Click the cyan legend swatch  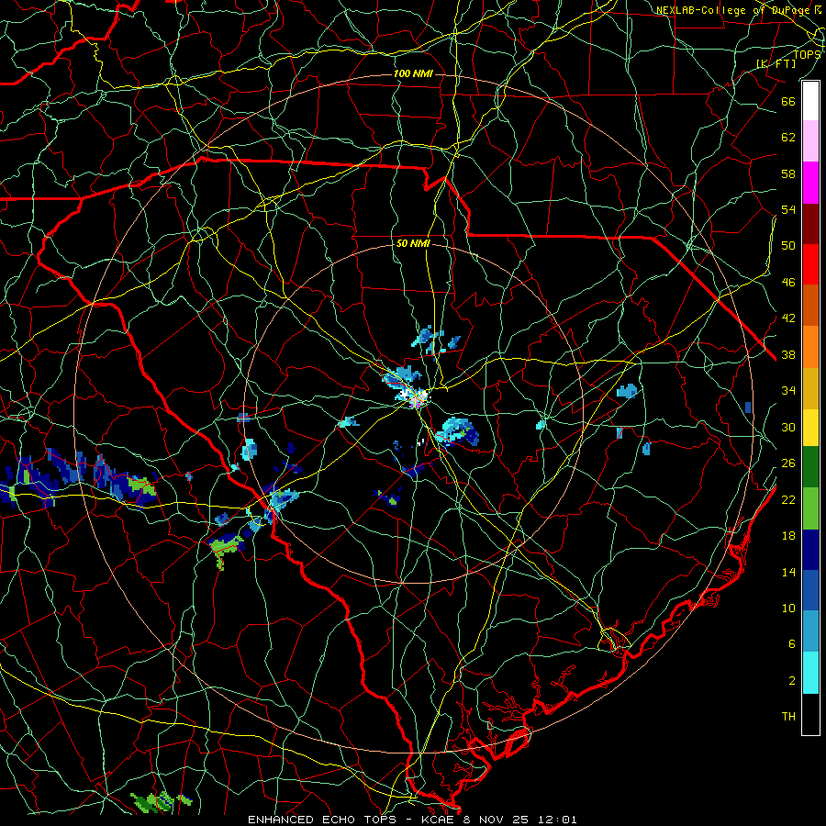coord(810,673)
